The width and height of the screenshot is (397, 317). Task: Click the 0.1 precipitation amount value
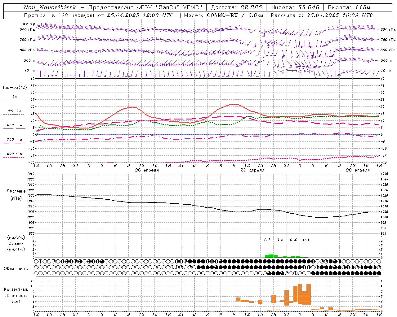coord(306,240)
